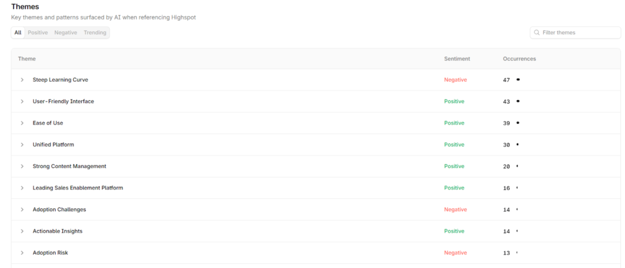Switch to the Negative filter tab

click(x=65, y=33)
